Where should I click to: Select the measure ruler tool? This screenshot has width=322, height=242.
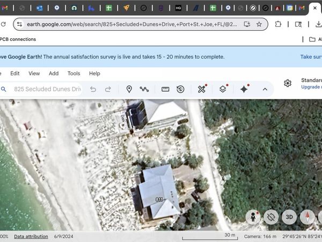165,89
